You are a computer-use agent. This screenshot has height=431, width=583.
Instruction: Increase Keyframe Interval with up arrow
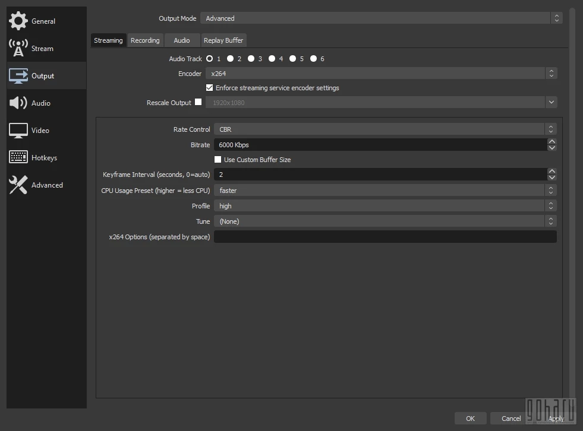pyautogui.click(x=552, y=172)
